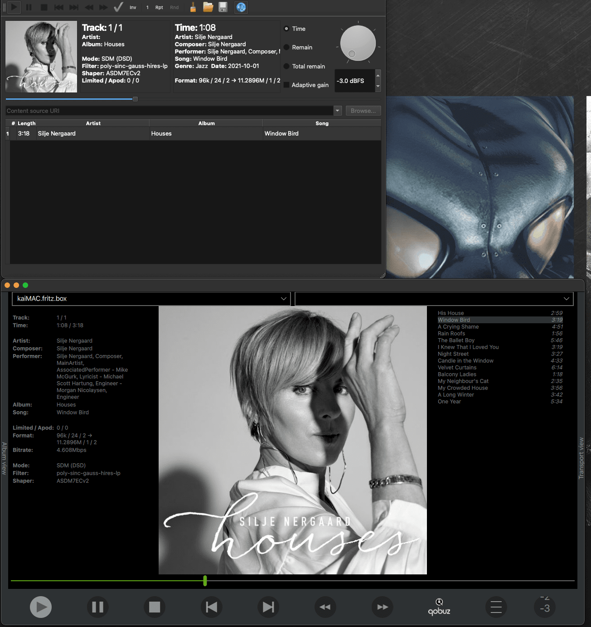Click the volume knob dial
The height and width of the screenshot is (627, 591).
coord(358,43)
